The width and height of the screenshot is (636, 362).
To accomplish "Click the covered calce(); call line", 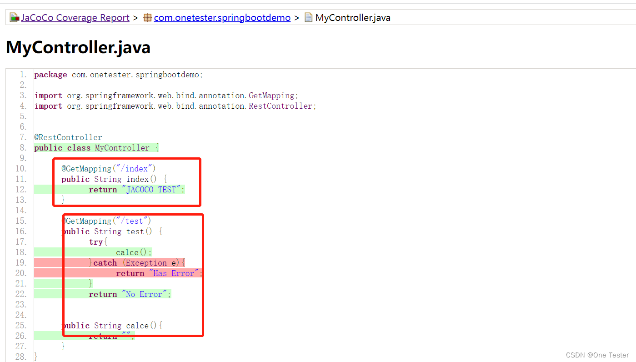I will (x=134, y=252).
